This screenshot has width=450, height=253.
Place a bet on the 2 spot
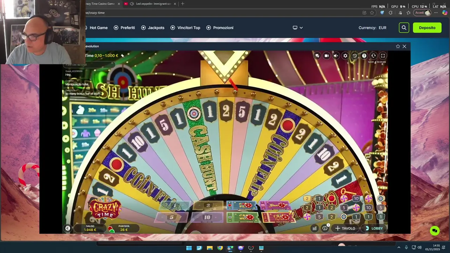[x=208, y=206]
